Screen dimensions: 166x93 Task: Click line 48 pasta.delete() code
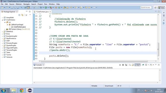[59, 56]
